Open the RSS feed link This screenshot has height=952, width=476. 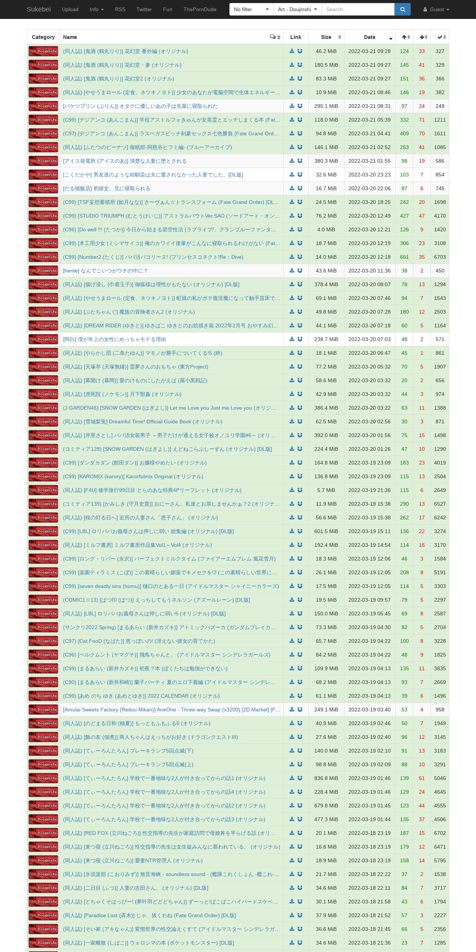coord(120,9)
